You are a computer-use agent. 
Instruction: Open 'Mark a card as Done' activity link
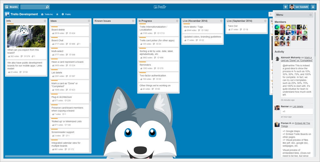(x=297, y=59)
